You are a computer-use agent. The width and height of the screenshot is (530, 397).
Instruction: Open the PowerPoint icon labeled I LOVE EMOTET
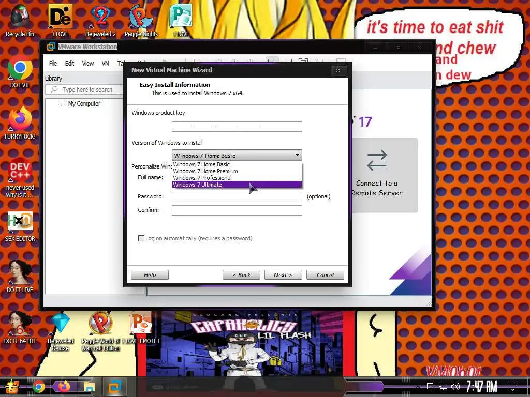[x=141, y=328]
